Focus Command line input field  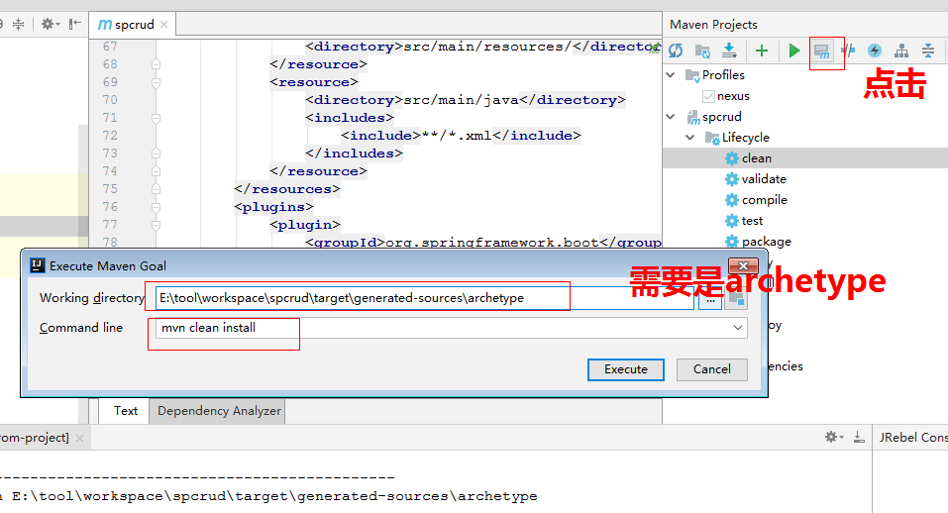[451, 328]
